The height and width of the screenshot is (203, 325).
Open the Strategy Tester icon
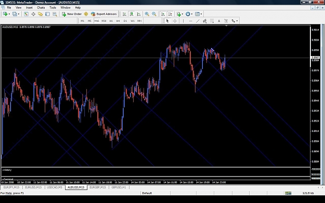[x=55, y=14]
